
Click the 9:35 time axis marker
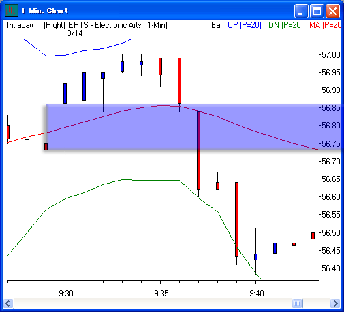point(161,294)
